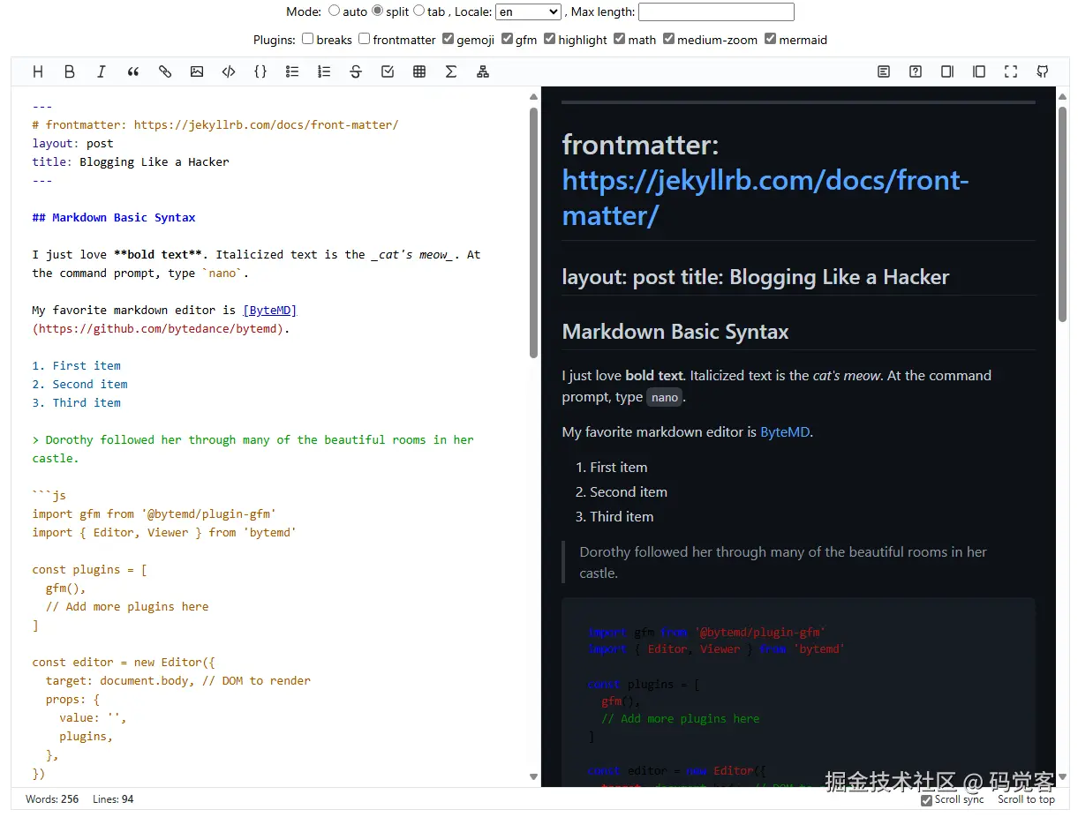Insert a code block

coord(260,71)
